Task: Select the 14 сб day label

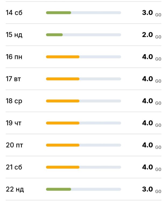Action: (x=14, y=13)
